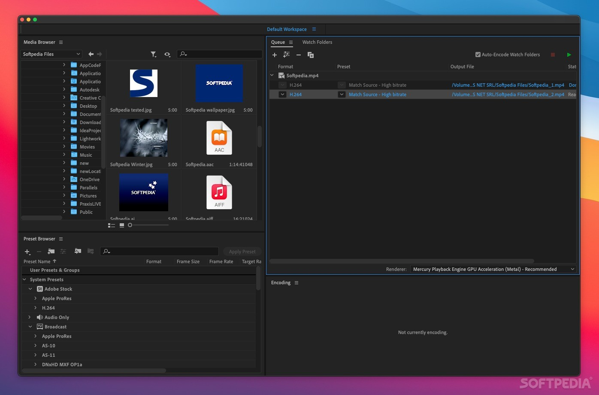Viewport: 599px width, 395px height.
Task: Toggle Auto-Encode Watch Folders checkbox
Action: point(478,55)
